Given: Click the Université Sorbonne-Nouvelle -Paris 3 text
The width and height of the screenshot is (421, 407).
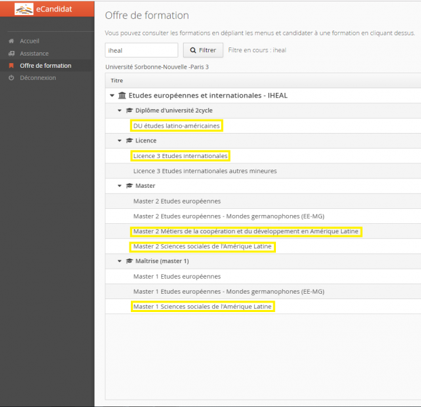Looking at the screenshot, I should click(157, 67).
